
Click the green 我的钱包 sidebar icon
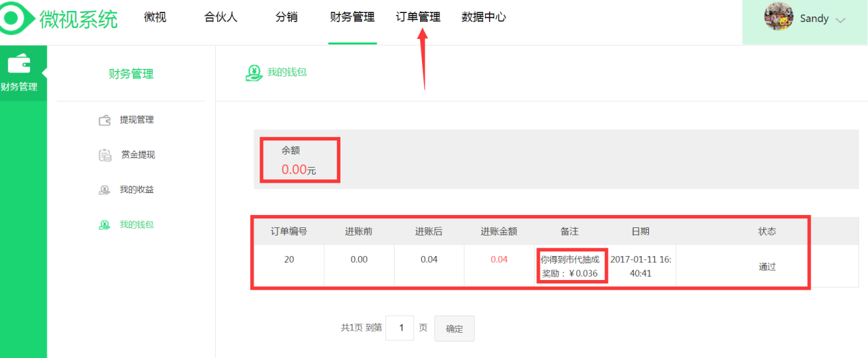click(105, 225)
